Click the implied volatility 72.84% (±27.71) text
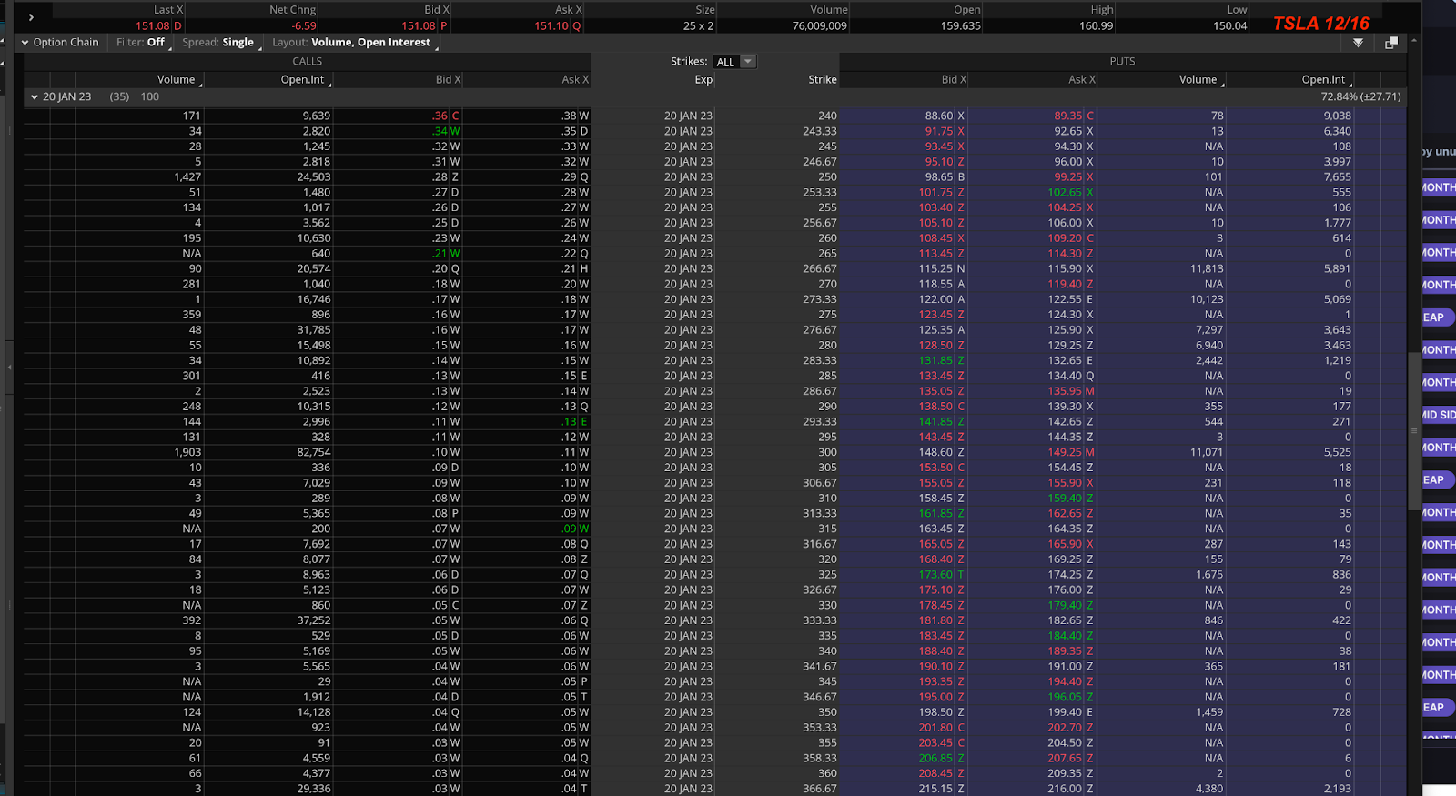1456x796 pixels. point(1361,96)
